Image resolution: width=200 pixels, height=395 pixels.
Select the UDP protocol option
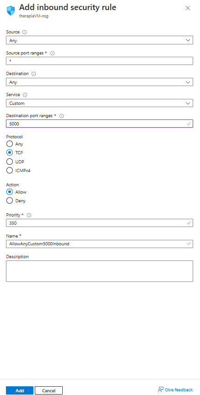point(10,162)
